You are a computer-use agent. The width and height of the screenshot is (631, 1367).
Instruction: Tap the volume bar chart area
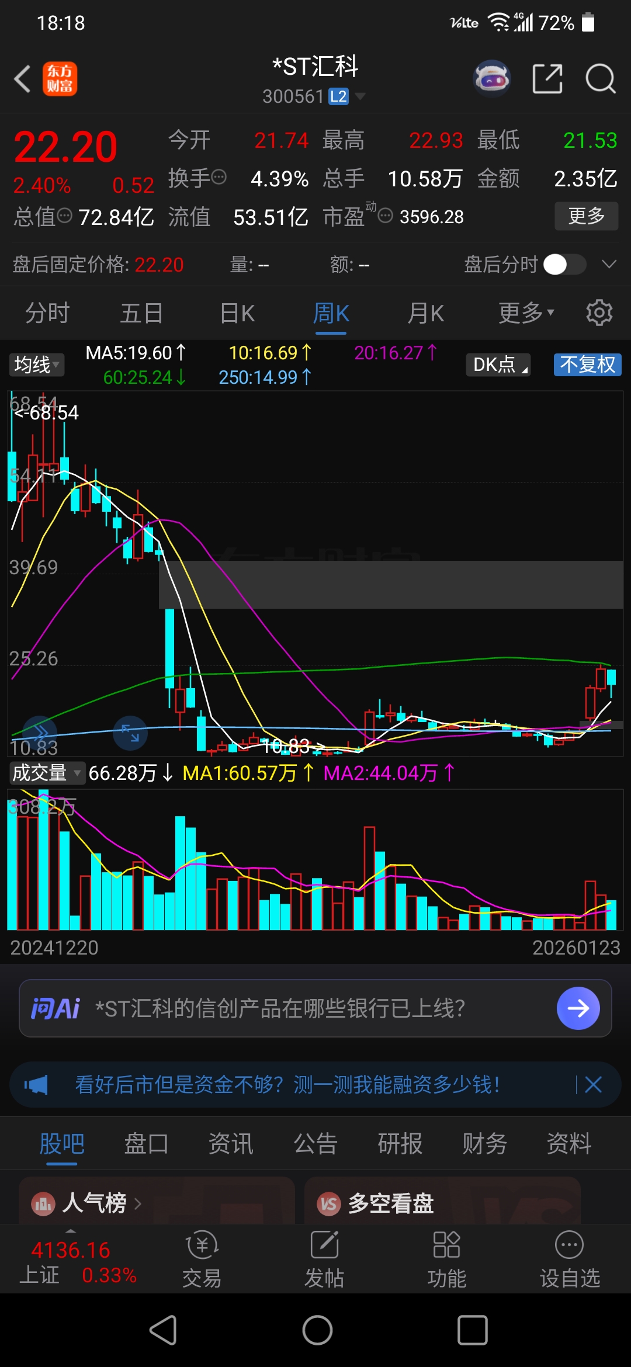coord(315,859)
